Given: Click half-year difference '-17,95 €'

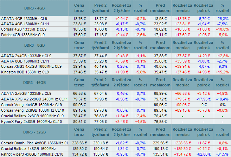Looking at the screenshot, I should [x=204, y=99].
